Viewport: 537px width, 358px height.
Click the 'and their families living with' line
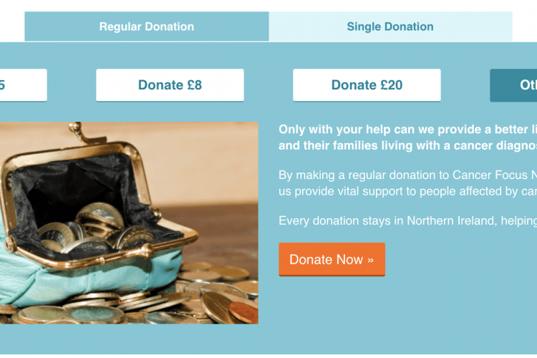tap(407, 145)
